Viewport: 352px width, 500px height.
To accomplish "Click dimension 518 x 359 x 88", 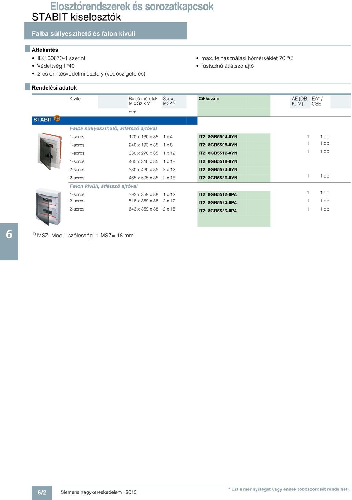I will click(x=143, y=201).
